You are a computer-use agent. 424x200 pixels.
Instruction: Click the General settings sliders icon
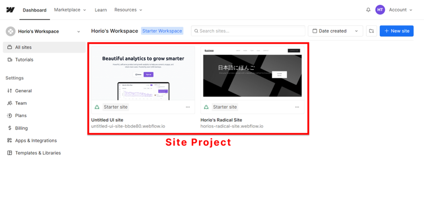[x=10, y=91]
